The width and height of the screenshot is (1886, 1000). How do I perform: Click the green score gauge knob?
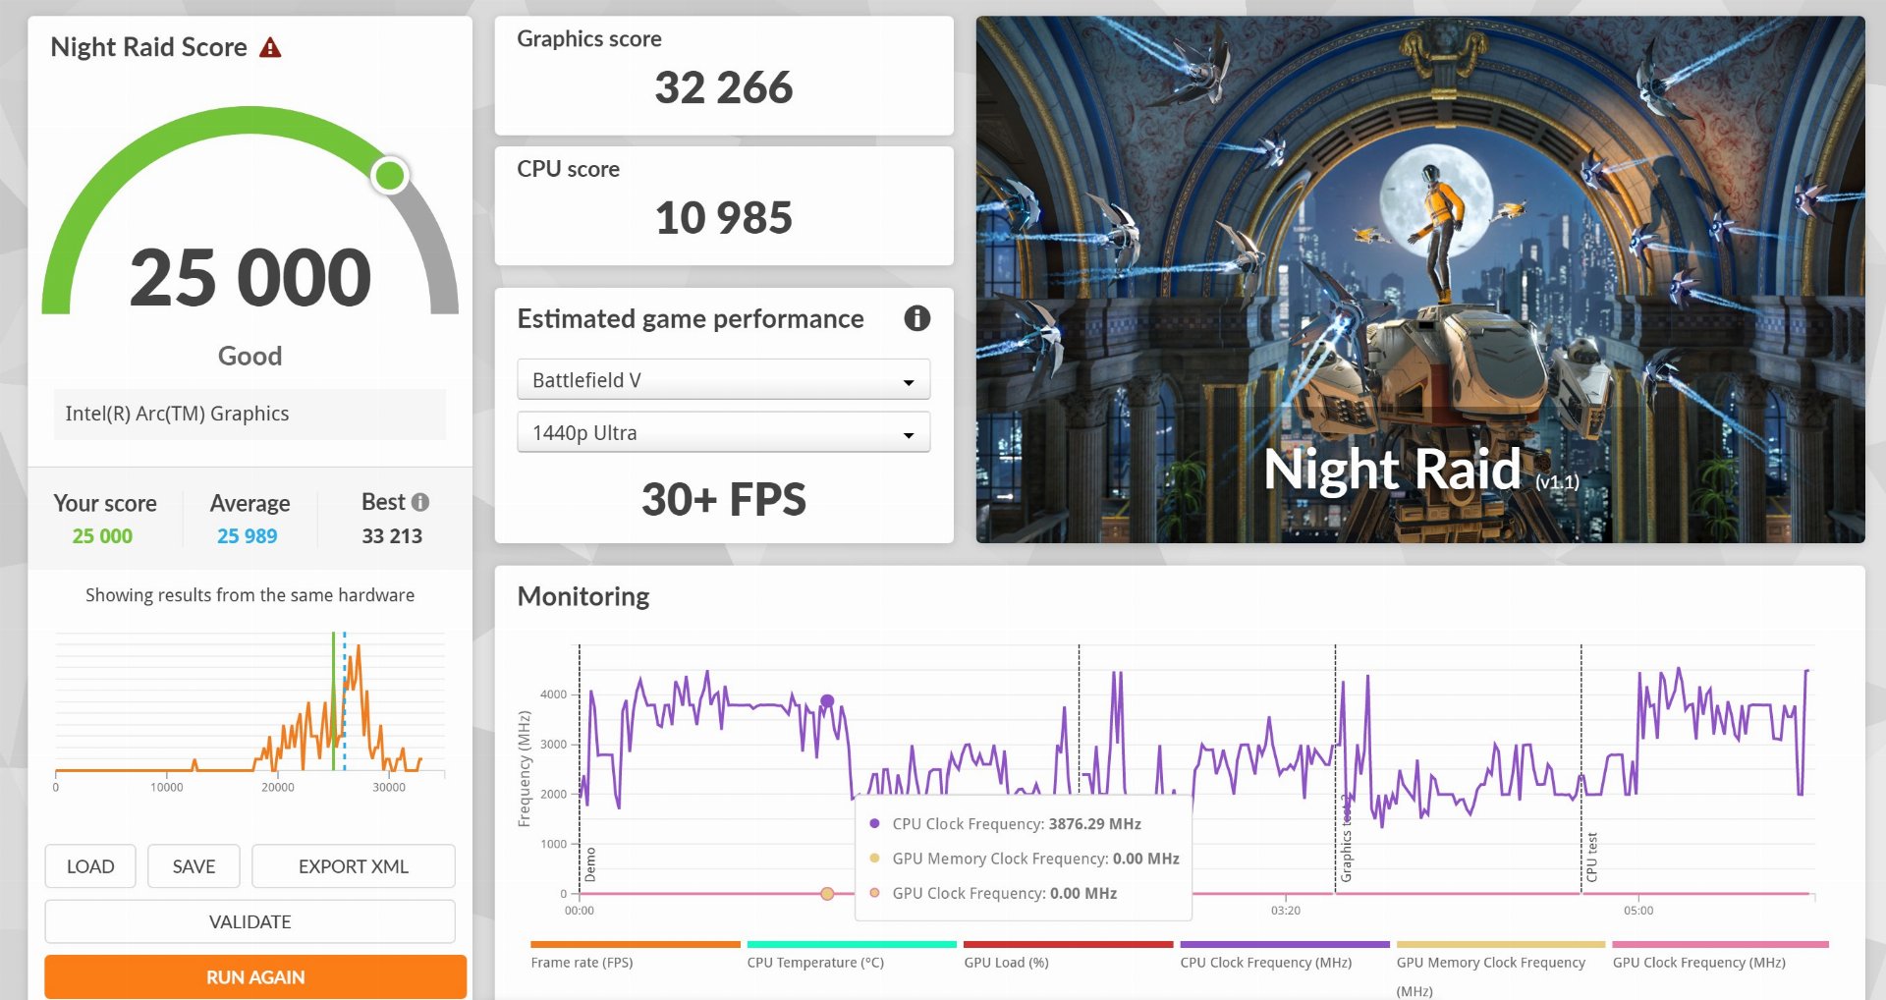(390, 176)
